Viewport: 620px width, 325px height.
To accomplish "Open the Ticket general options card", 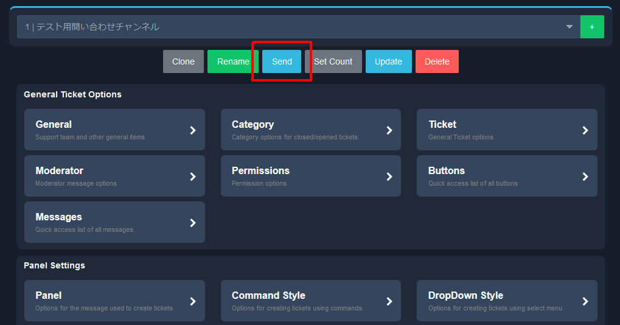I will point(507,130).
